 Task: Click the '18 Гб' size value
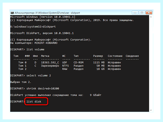point(100,69)
